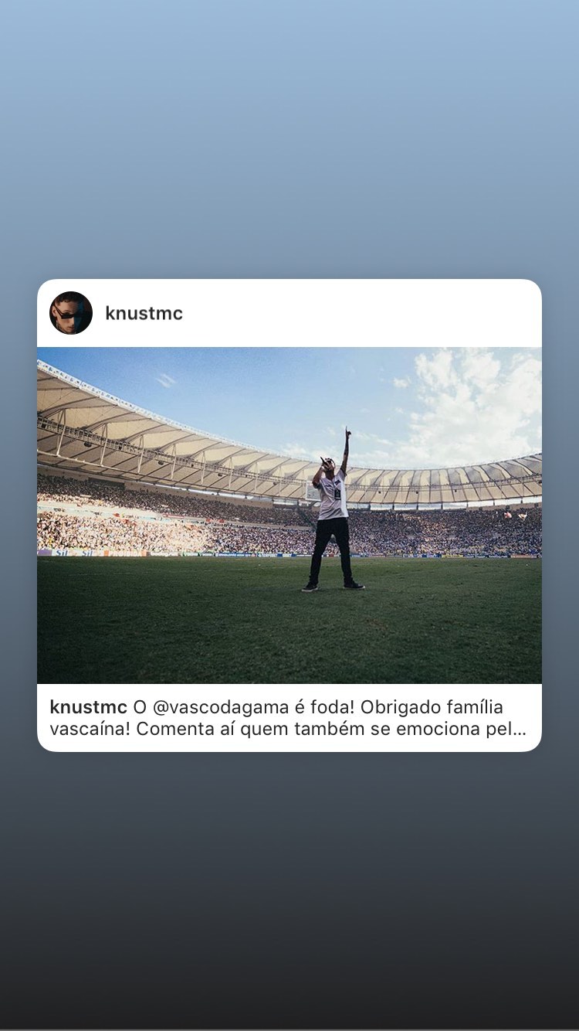This screenshot has width=579, height=1031.
Task: Tap the knustmc username in post header
Action: pyautogui.click(x=144, y=313)
